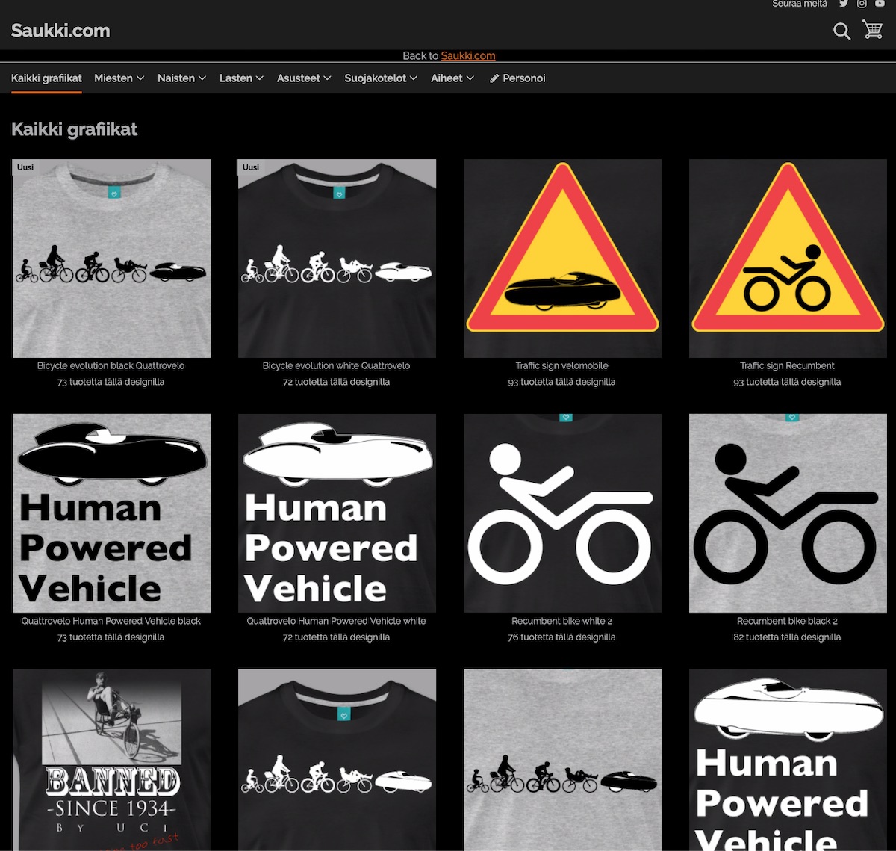
Task: Select the Recumbent bike white 2 thumbnail
Action: click(x=562, y=513)
